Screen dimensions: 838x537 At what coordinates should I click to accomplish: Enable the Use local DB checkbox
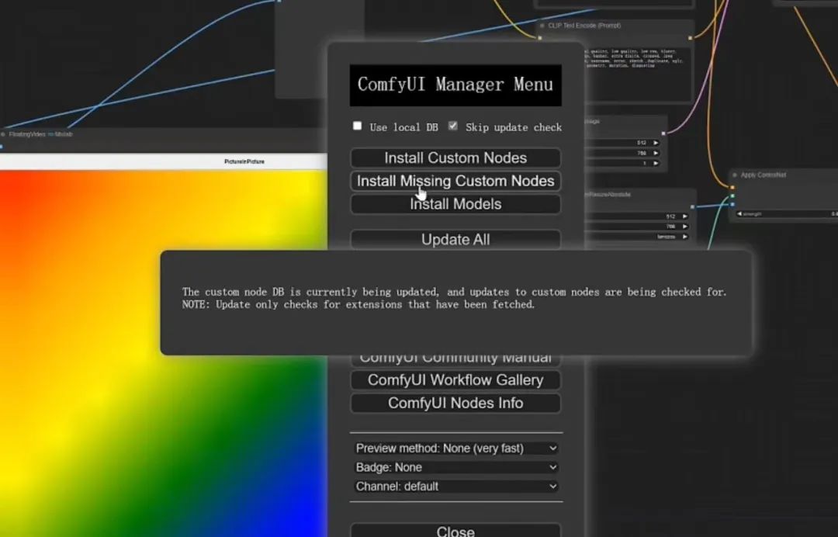tap(357, 126)
